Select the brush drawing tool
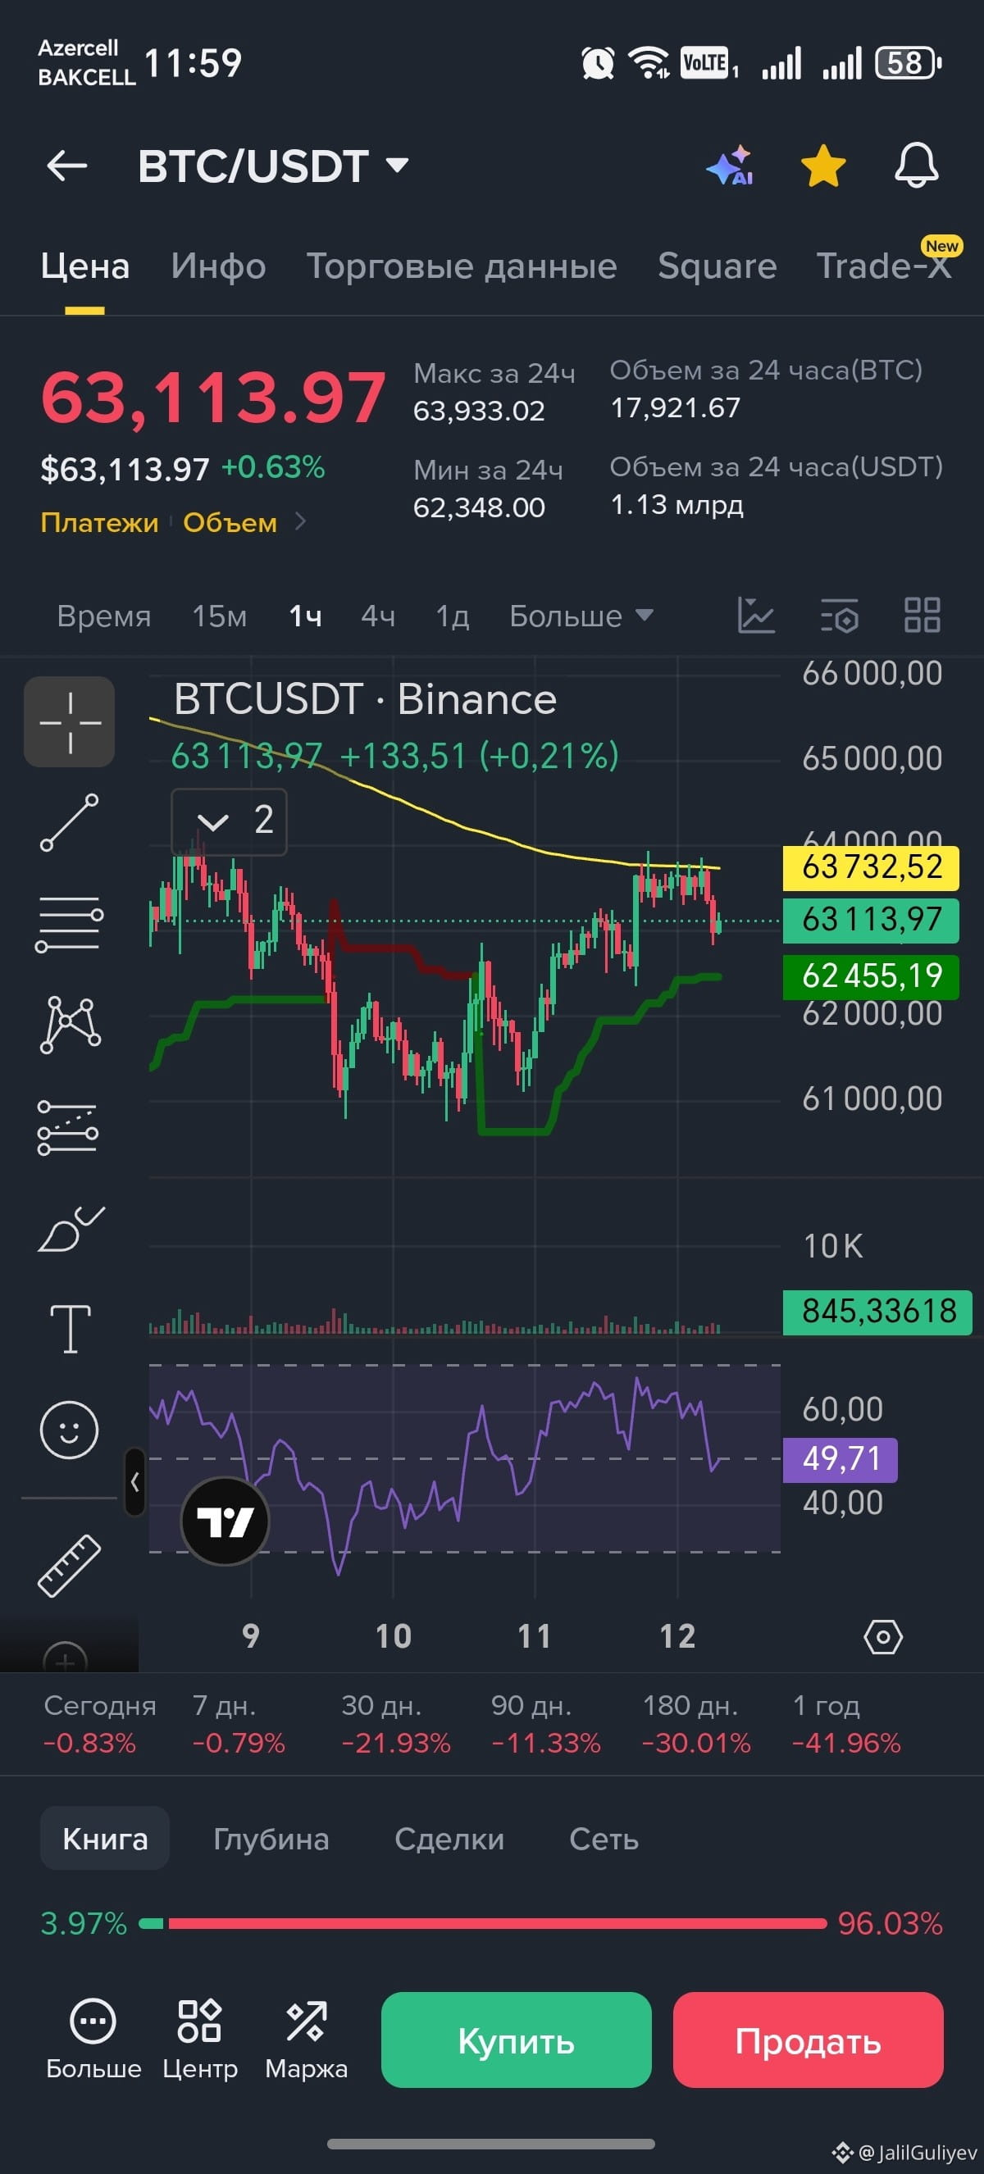The height and width of the screenshot is (2174, 984). click(71, 1229)
